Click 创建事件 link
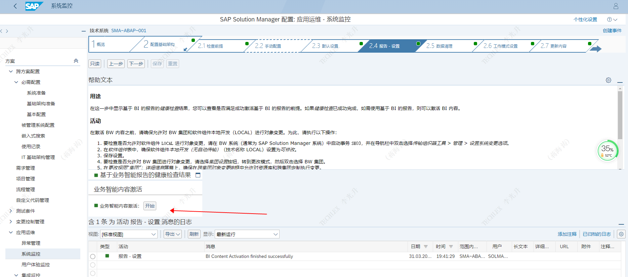The image size is (628, 277). 612,31
